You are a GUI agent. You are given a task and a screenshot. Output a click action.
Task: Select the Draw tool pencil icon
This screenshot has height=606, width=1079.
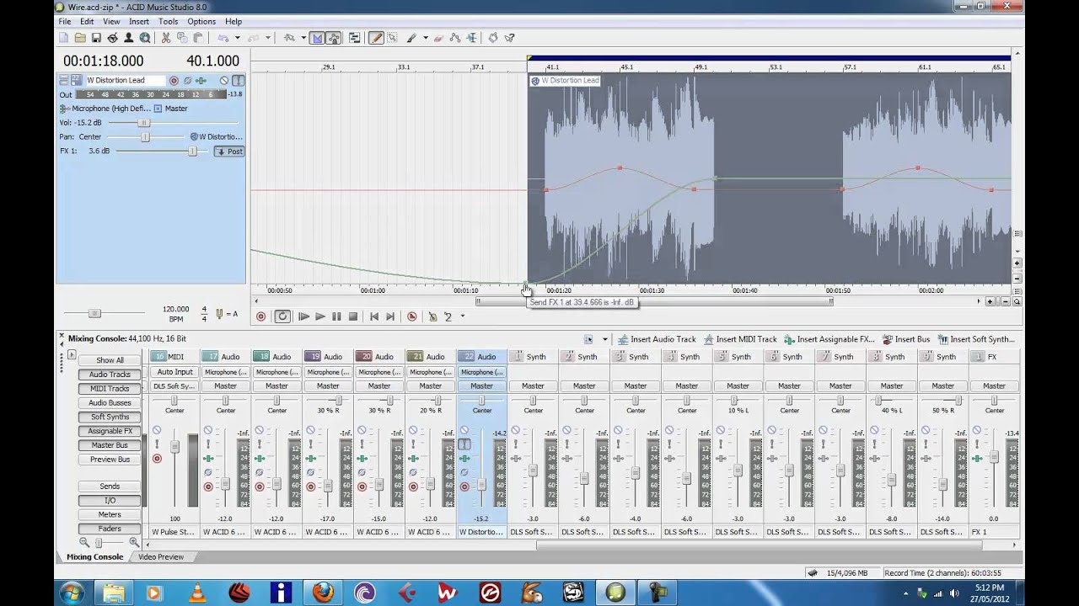click(376, 38)
